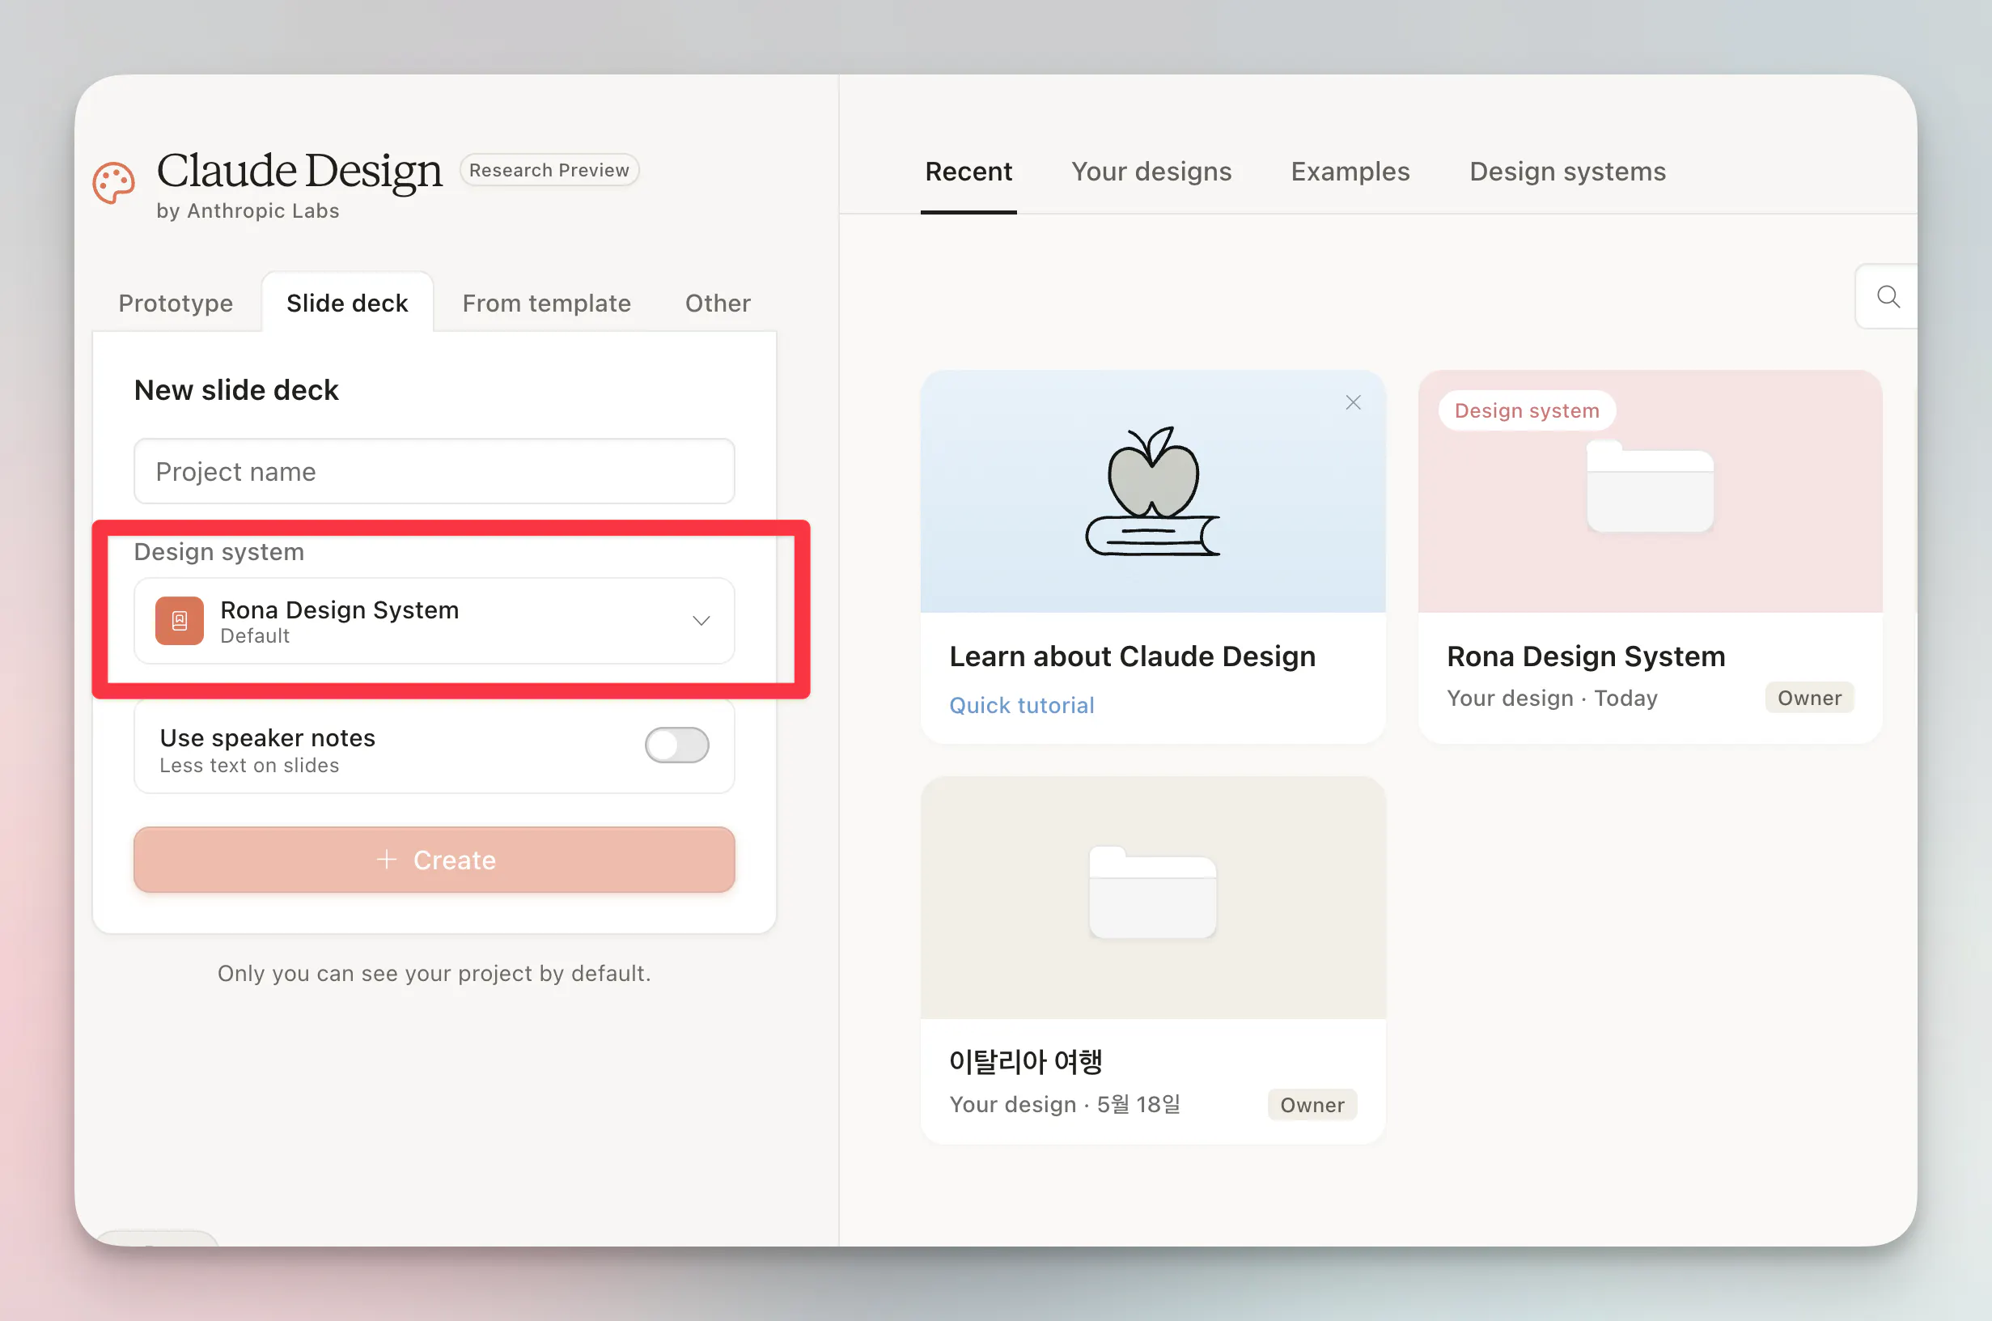Click the 'Your design · Today' text
Screen dimensions: 1992x1321
pyautogui.click(x=1552, y=699)
